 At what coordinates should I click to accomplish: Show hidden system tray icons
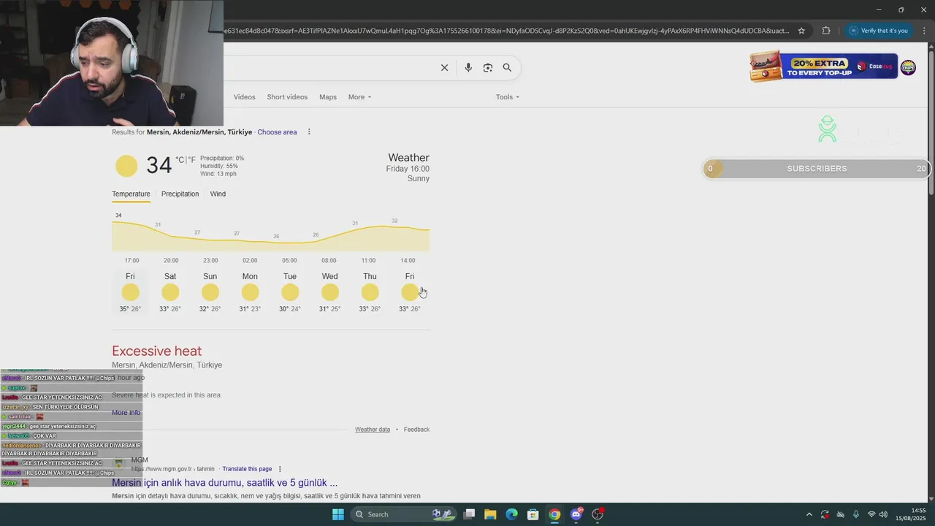(809, 514)
